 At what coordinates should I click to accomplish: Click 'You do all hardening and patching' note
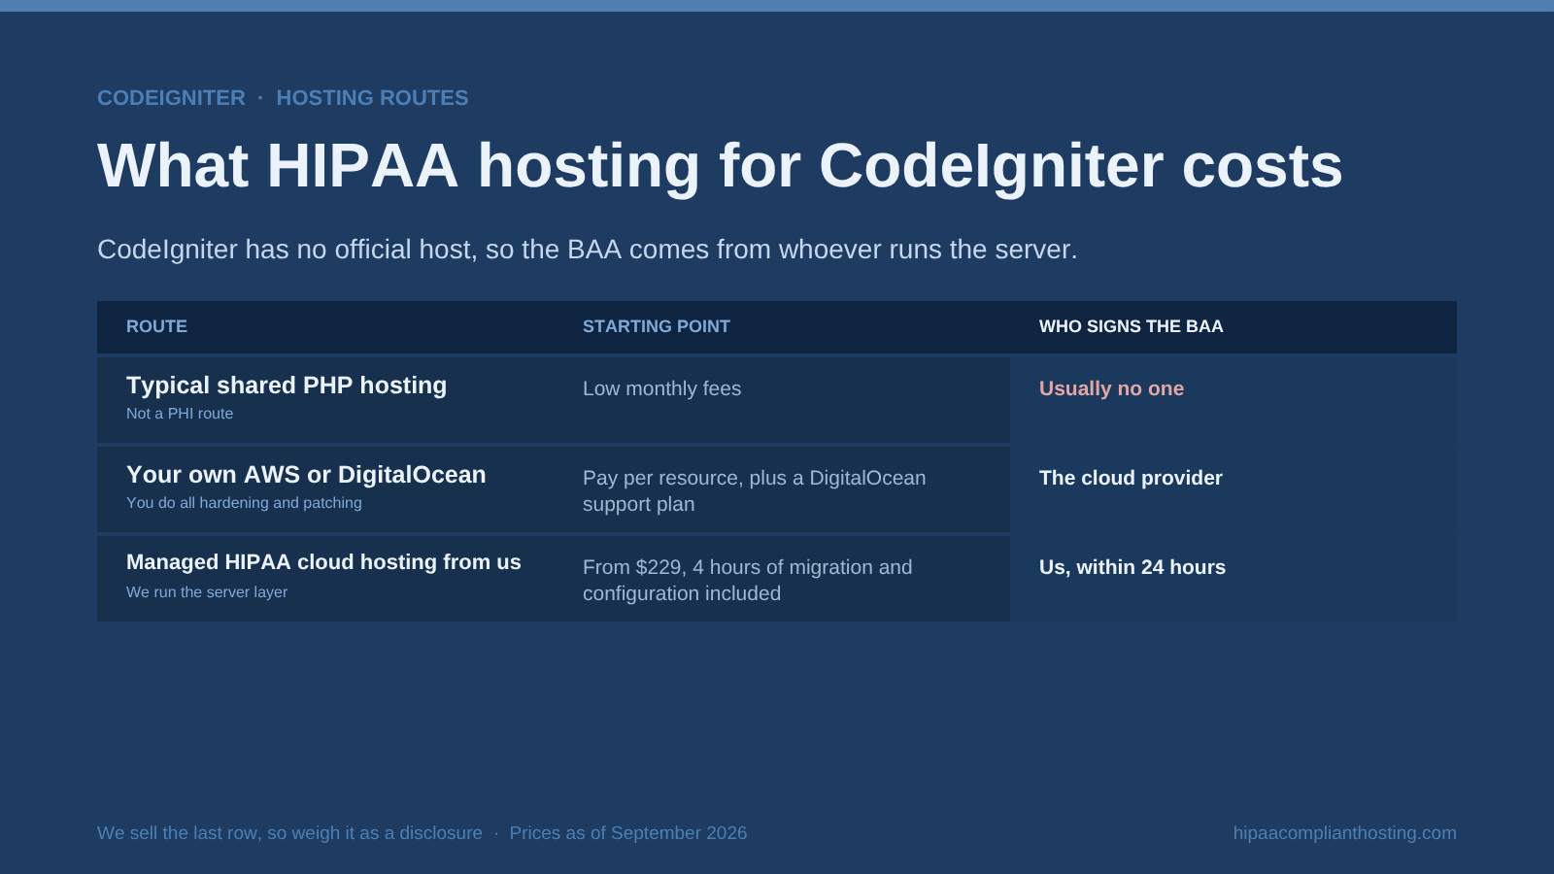click(244, 503)
